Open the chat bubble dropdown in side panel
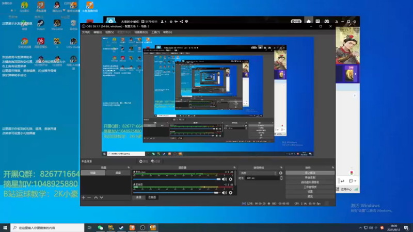This screenshot has width=413, height=232. click(353, 181)
